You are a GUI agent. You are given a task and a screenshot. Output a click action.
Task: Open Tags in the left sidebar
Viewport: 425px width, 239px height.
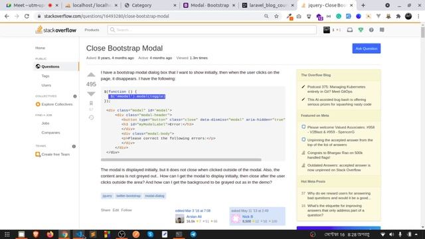(x=46, y=76)
